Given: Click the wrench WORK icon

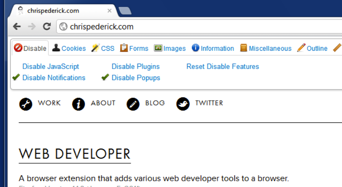Looking at the screenshot, I should point(25,104).
